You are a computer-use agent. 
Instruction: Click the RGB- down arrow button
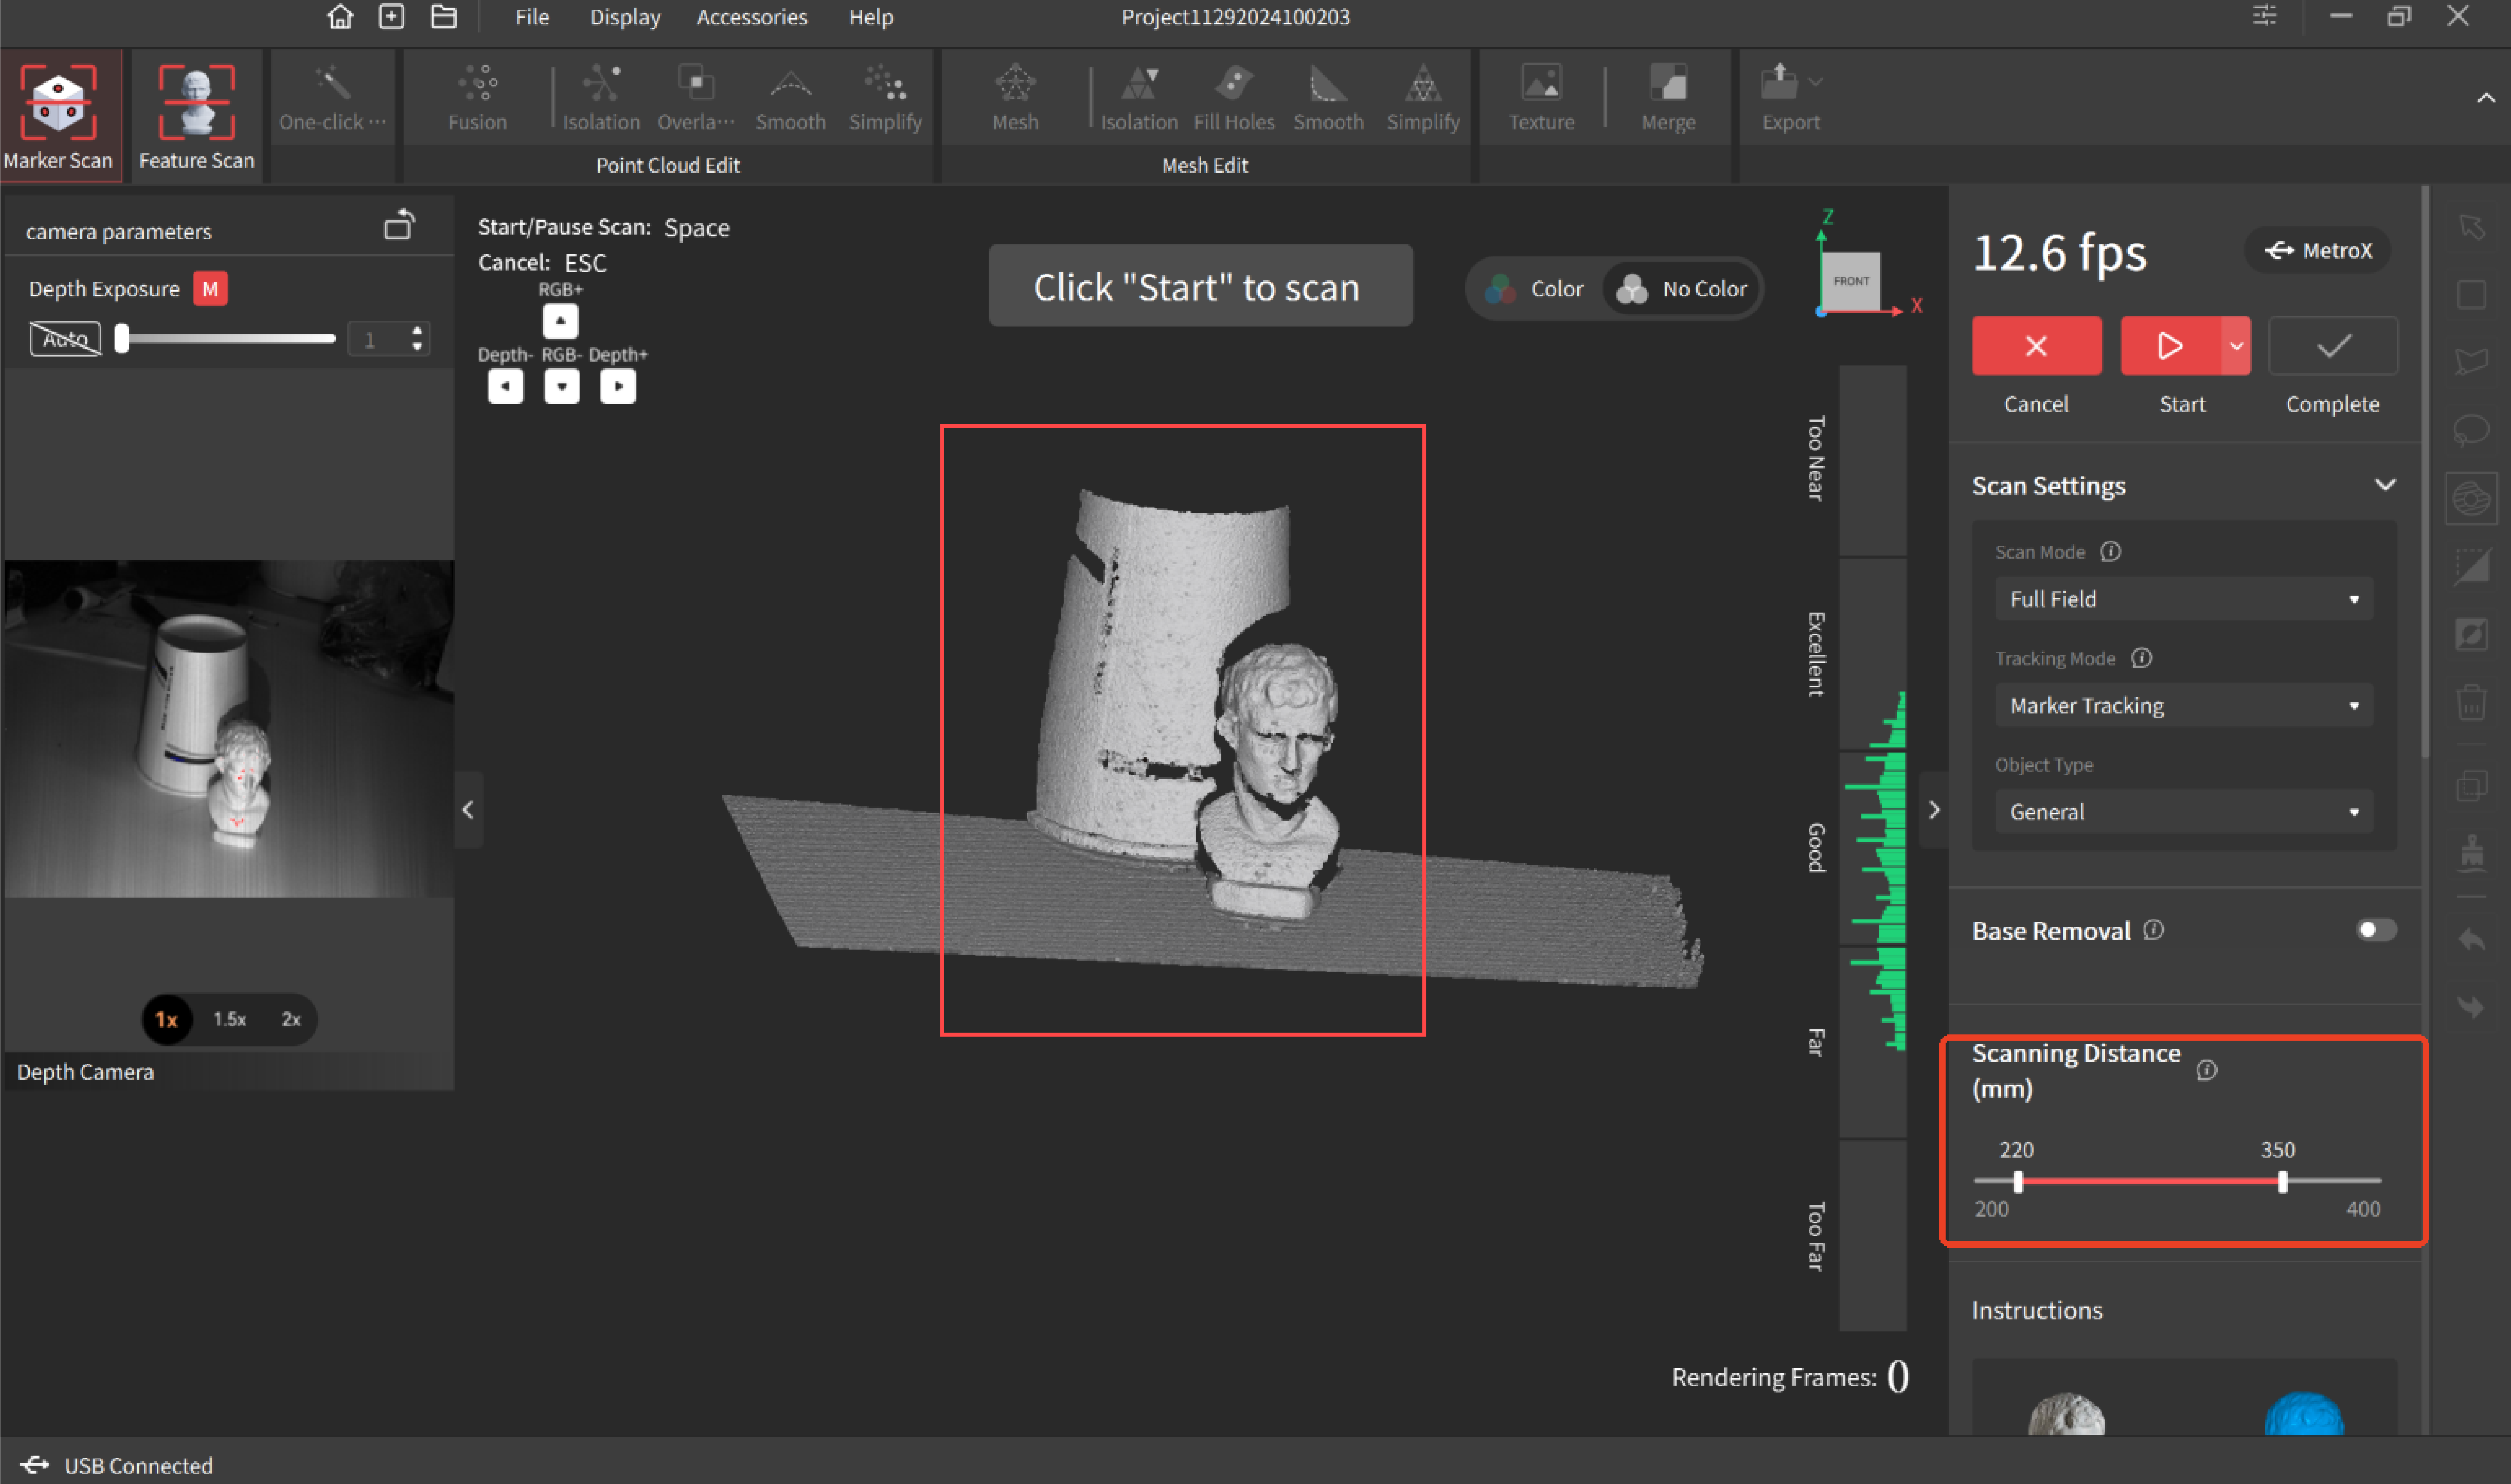click(x=561, y=386)
